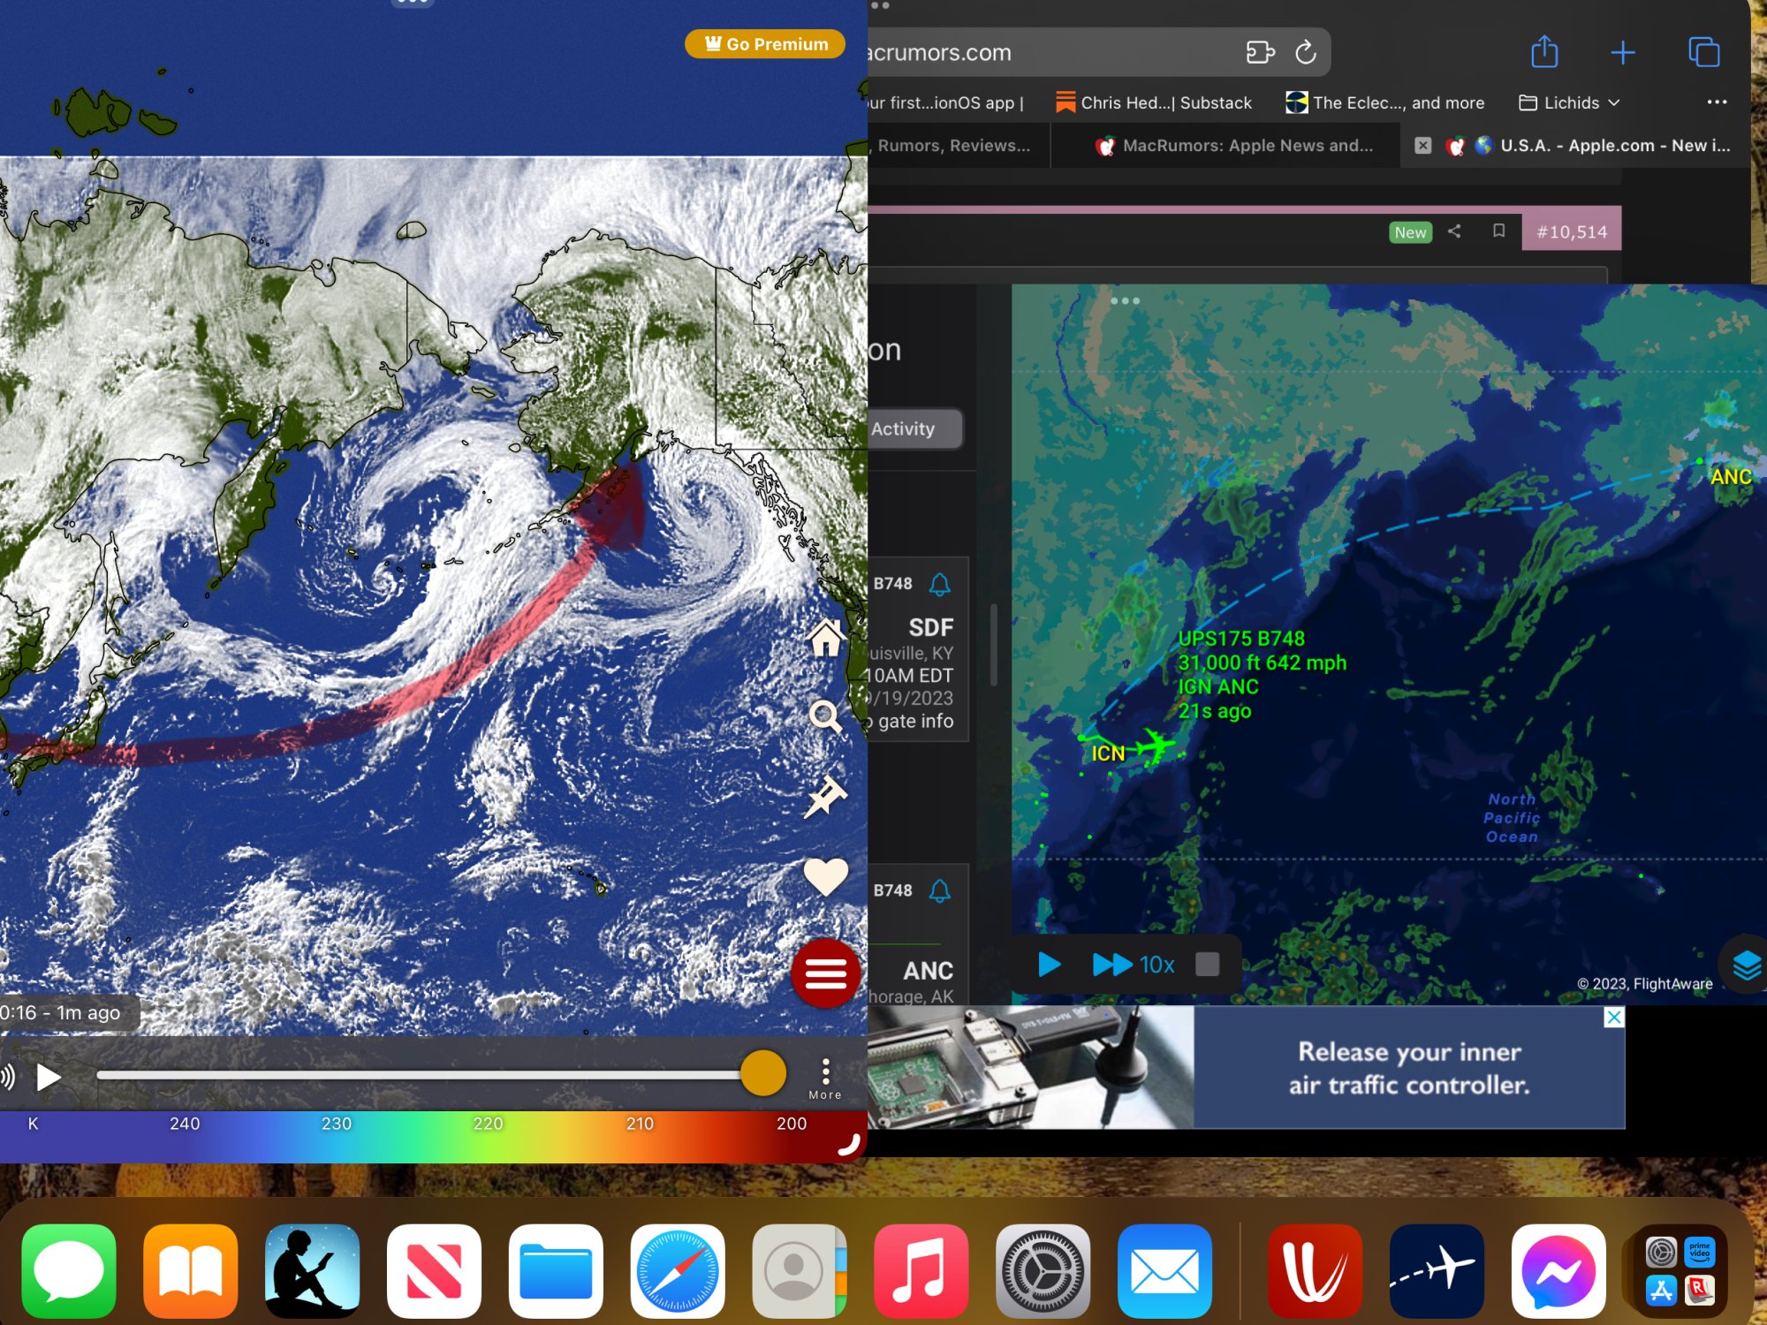Play the satellite animation loop
Screen dimensions: 1767x1325
click(49, 1077)
